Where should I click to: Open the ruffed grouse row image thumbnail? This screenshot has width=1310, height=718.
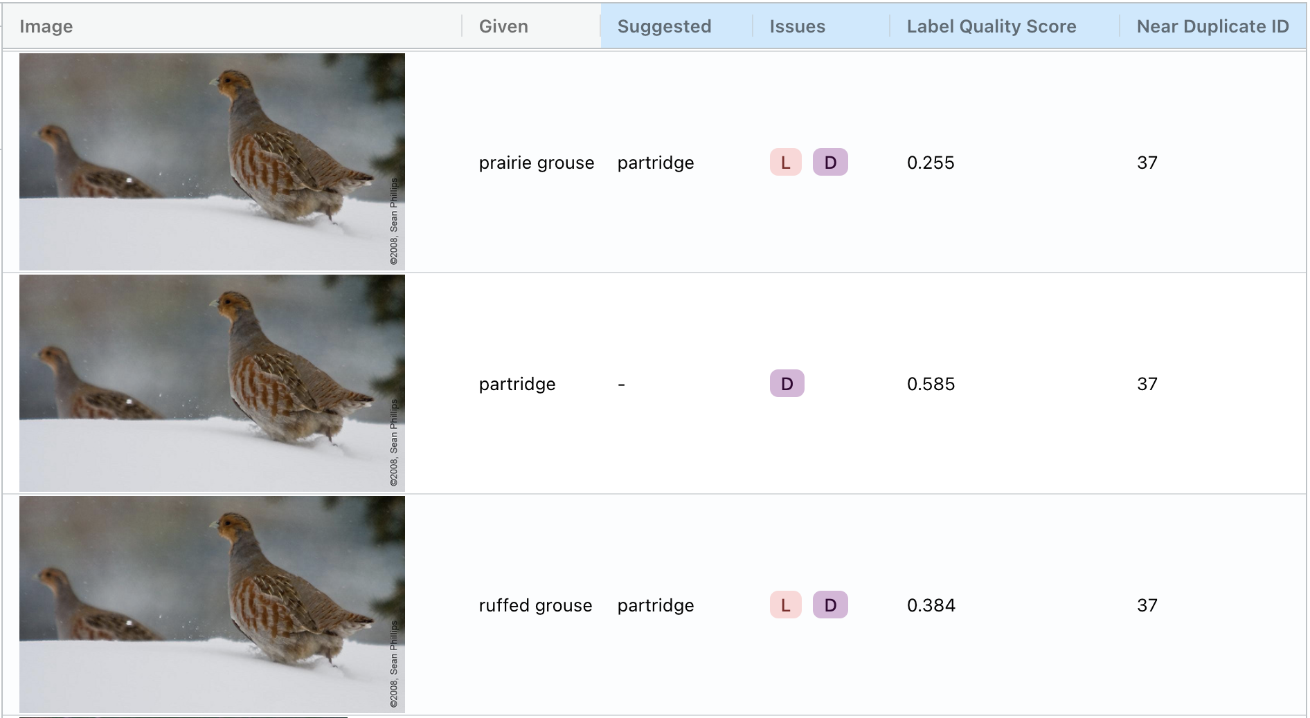(x=213, y=603)
